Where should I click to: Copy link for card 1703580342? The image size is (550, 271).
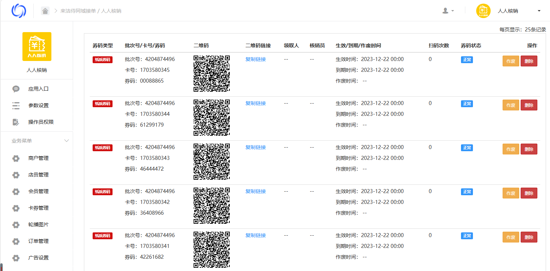255,191
